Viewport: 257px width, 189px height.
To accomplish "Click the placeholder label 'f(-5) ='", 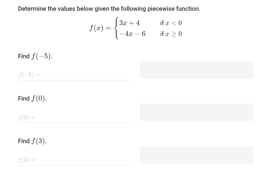I will (27, 75).
